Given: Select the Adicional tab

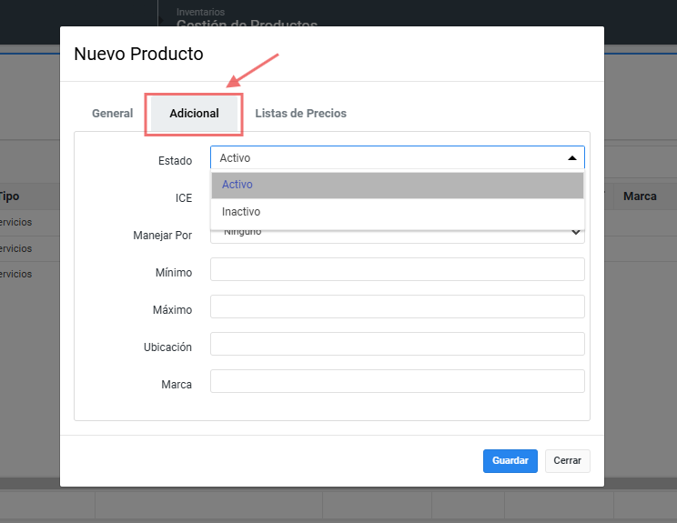Looking at the screenshot, I should coord(194,114).
